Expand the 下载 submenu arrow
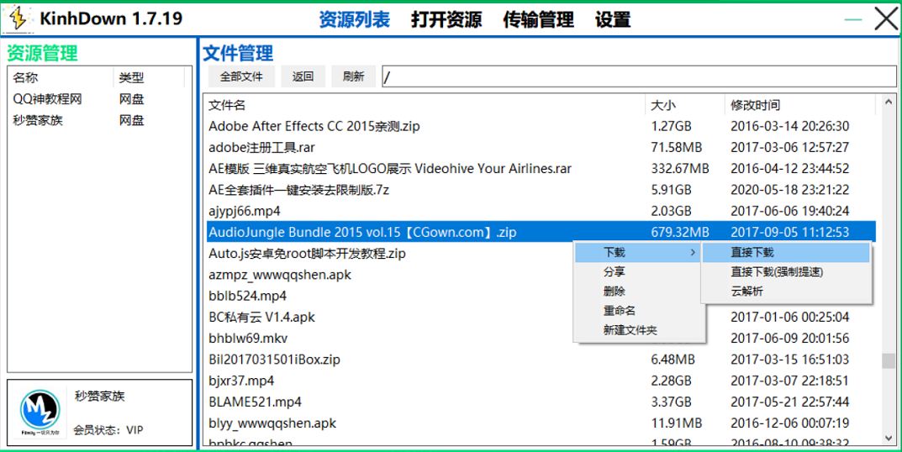902x452 pixels. click(693, 252)
